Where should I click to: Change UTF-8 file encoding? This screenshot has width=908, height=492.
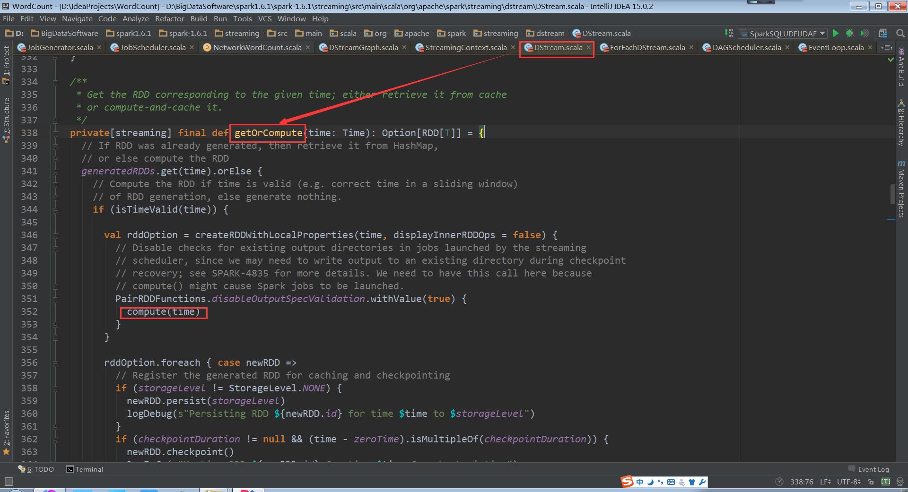pos(849,482)
